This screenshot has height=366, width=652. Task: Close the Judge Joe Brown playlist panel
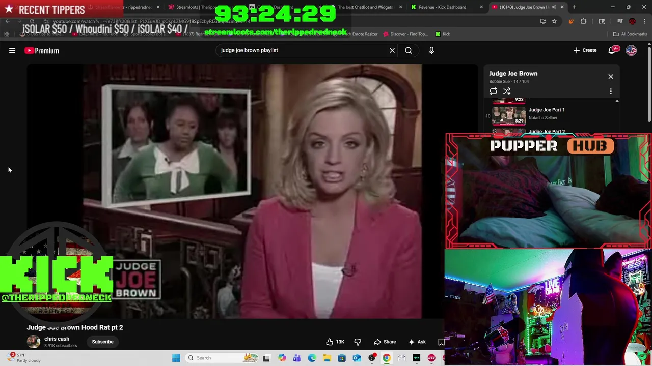(611, 77)
